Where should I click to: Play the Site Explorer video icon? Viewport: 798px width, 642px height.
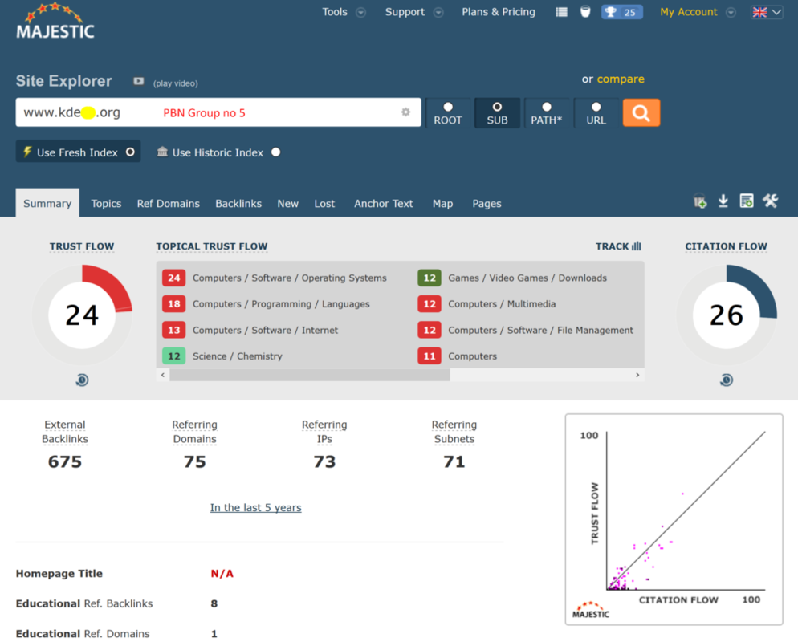pyautogui.click(x=138, y=81)
